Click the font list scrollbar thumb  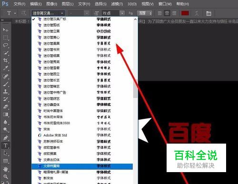[x=135, y=89]
